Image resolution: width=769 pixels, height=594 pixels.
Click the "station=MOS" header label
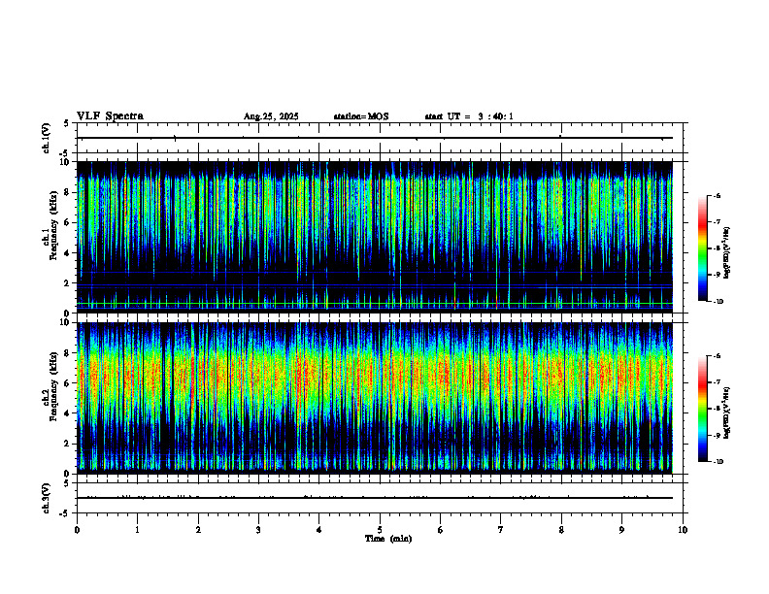point(361,116)
